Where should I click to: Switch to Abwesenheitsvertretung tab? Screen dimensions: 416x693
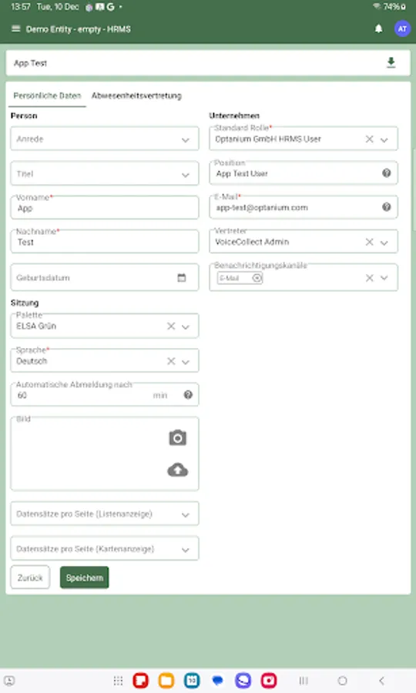(136, 95)
